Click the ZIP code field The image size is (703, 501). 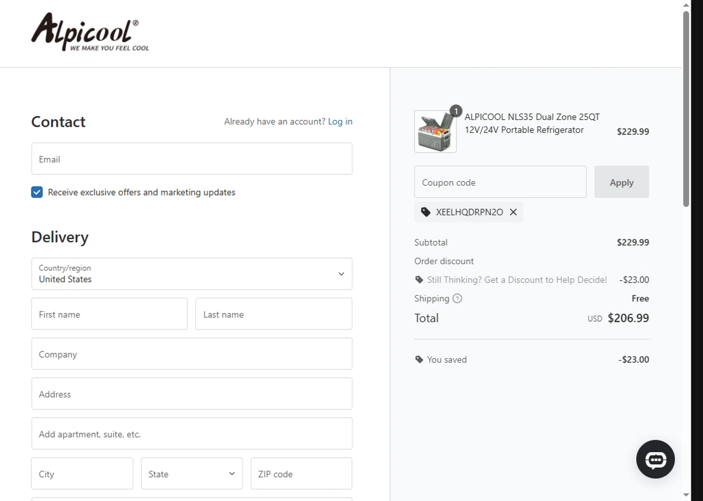301,473
